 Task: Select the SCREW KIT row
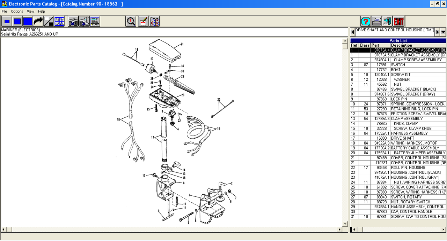click(x=398, y=75)
